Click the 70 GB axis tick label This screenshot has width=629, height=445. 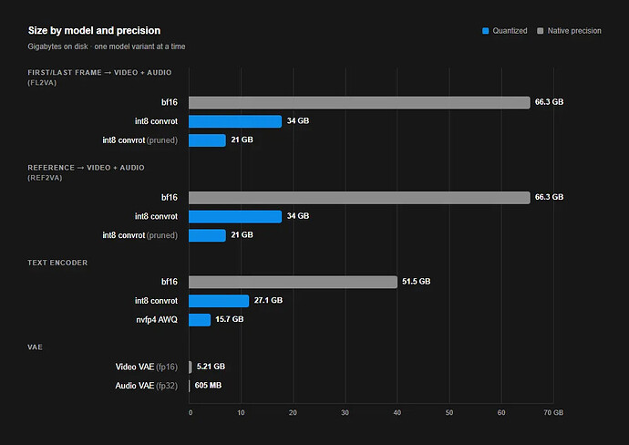[553, 412]
